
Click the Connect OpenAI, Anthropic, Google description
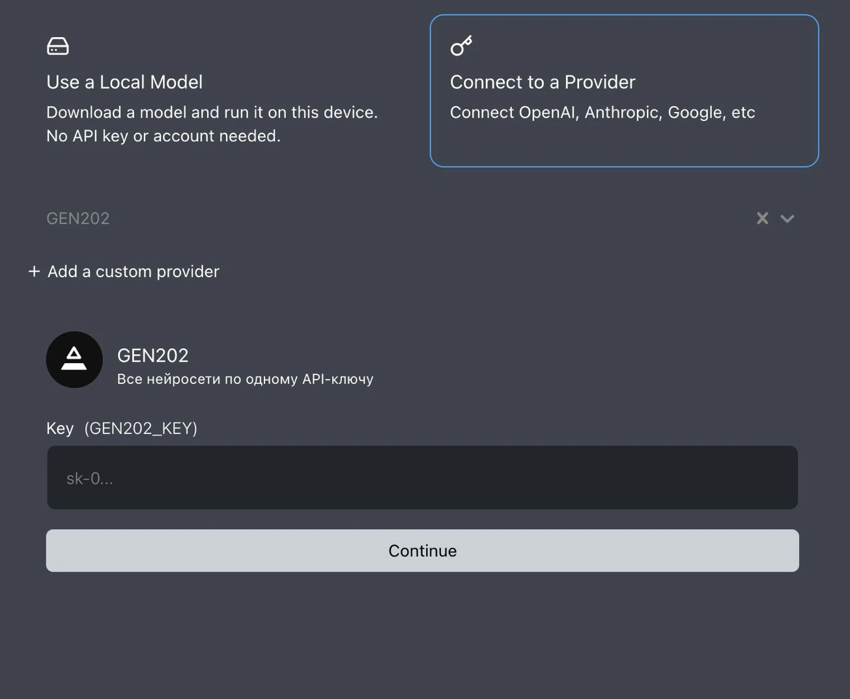[602, 112]
